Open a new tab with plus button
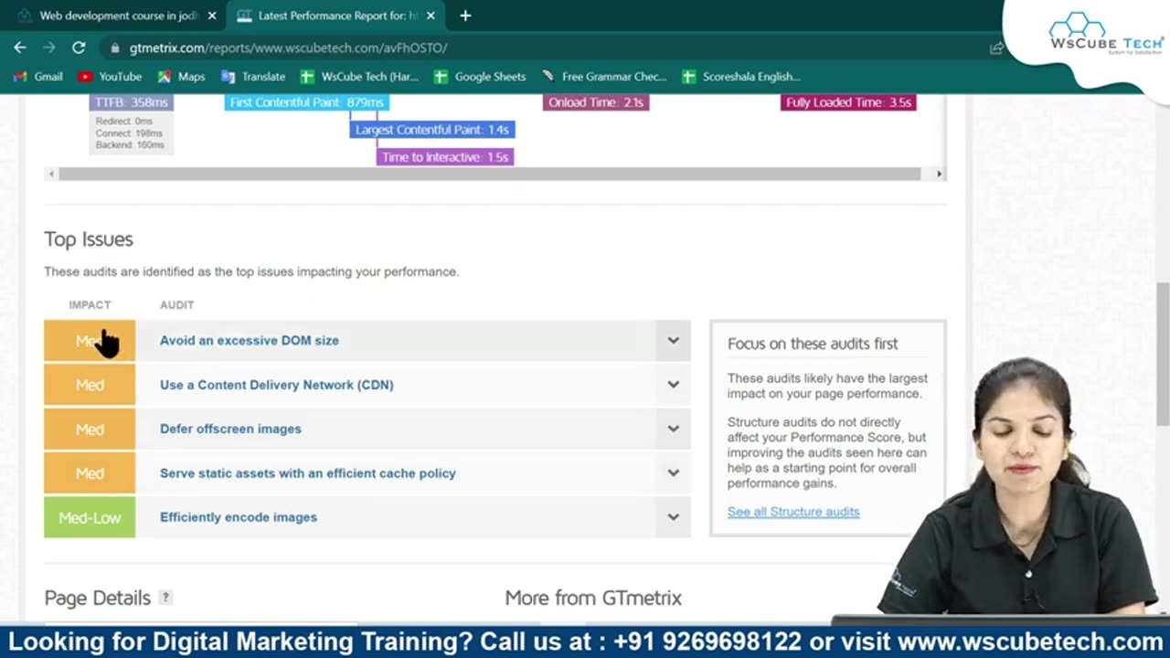The width and height of the screenshot is (1170, 658). point(465,16)
